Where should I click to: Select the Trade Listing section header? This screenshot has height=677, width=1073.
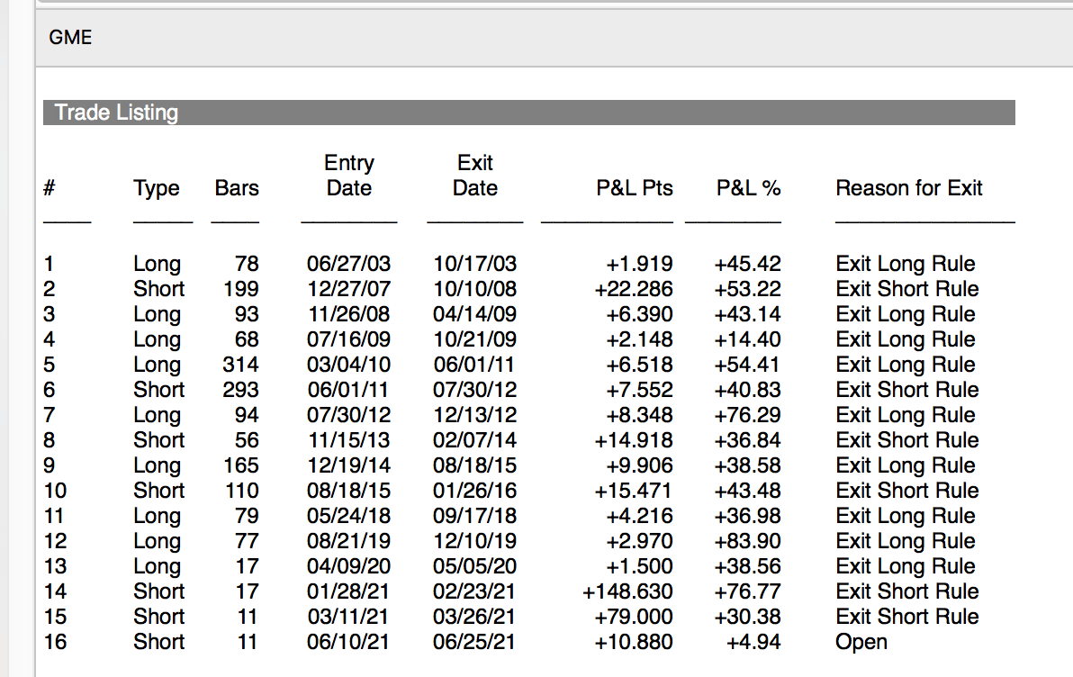click(x=116, y=113)
